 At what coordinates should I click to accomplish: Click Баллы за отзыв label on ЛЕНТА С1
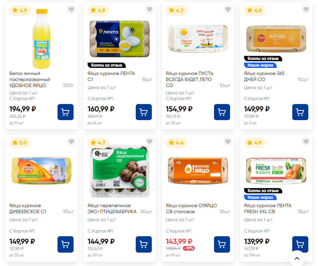coord(107,65)
